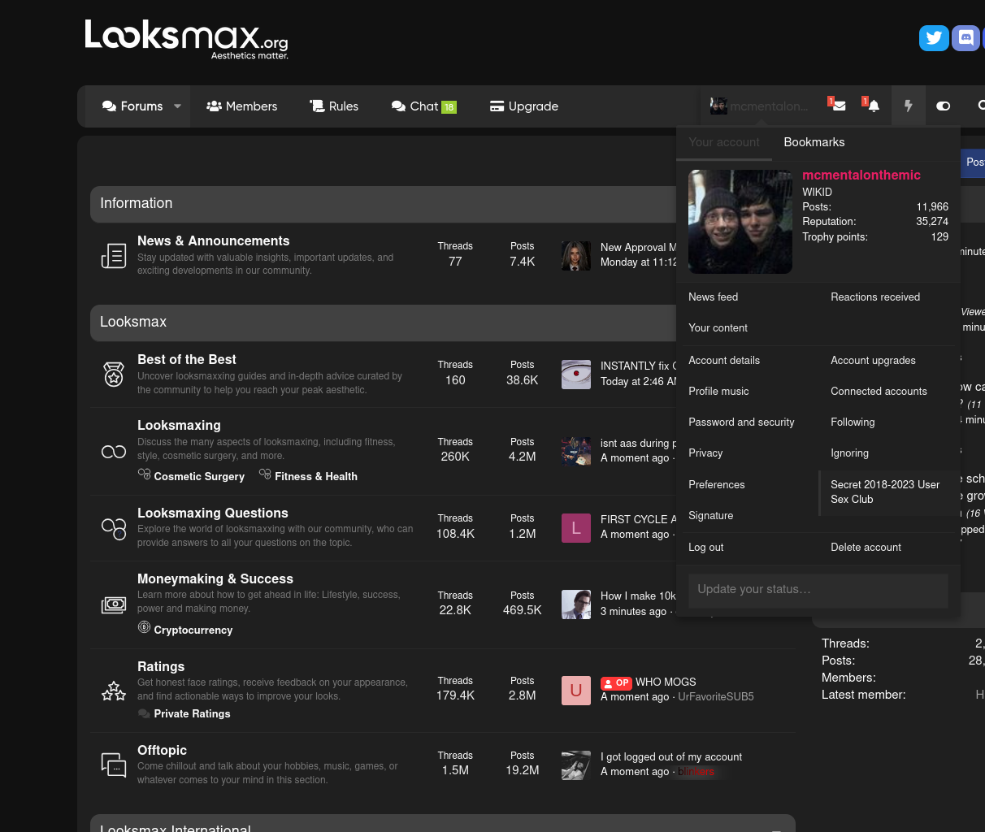The image size is (985, 832).
Task: Open the Upgrade nav item
Action: (x=524, y=106)
